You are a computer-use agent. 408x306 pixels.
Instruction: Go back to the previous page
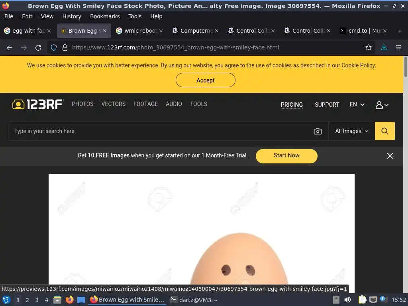coord(10,48)
